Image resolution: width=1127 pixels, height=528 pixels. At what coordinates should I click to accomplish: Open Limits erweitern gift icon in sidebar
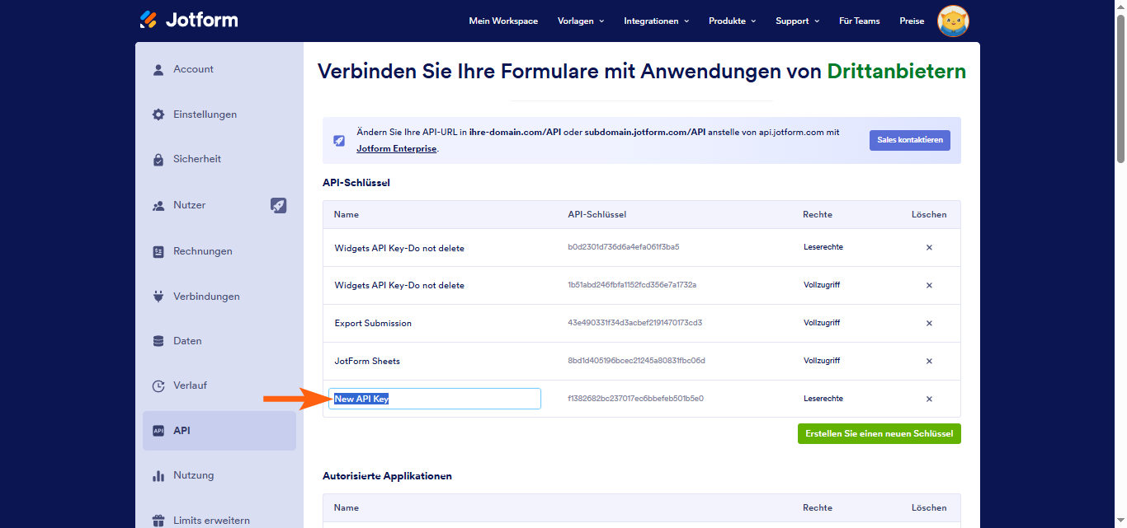[x=158, y=521]
